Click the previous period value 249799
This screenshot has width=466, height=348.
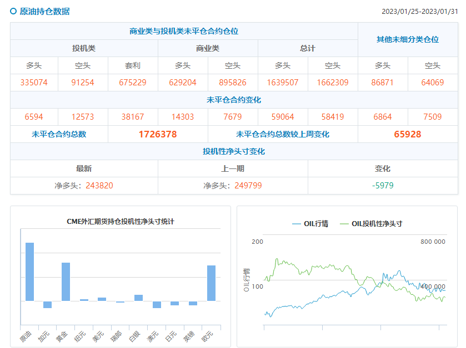click(x=249, y=186)
